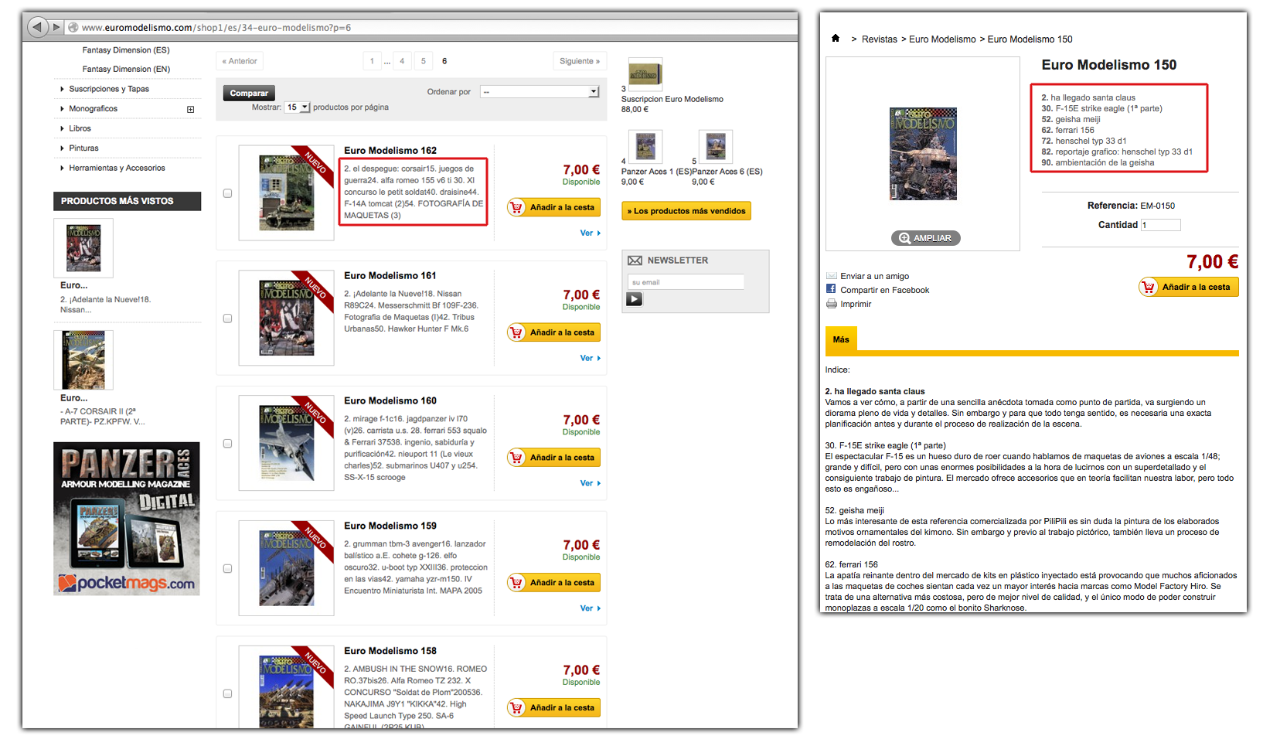Tick the compare checkbox for Euro Modelismo 162

[x=227, y=193]
